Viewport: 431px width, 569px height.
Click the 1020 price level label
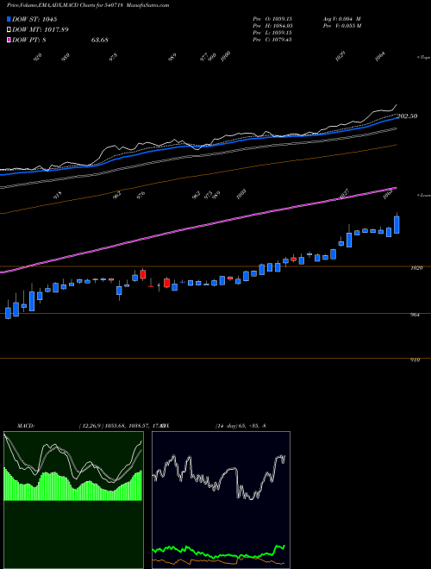417,268
